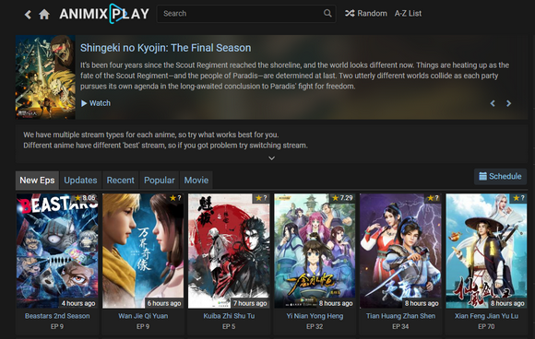Focus the Search input field
The image size is (535, 339).
[x=246, y=14]
